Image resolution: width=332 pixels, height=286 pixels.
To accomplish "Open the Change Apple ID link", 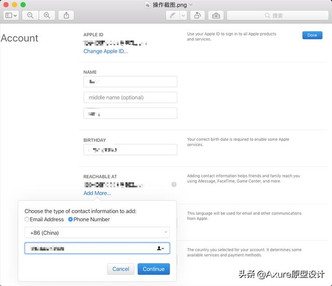I will 106,51.
